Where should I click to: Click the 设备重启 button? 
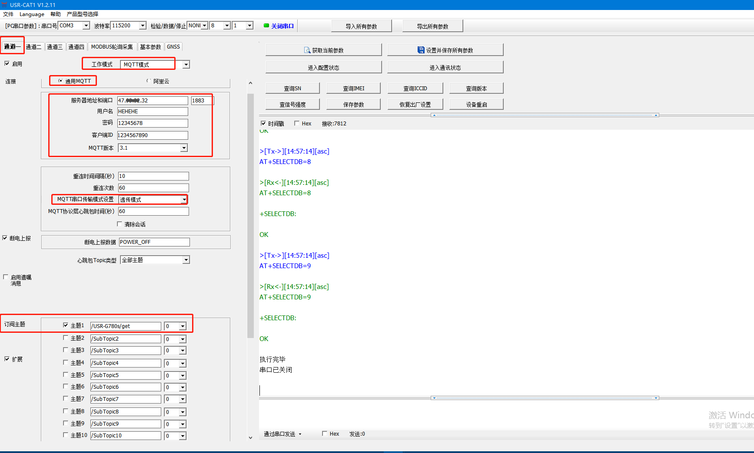[x=476, y=105]
